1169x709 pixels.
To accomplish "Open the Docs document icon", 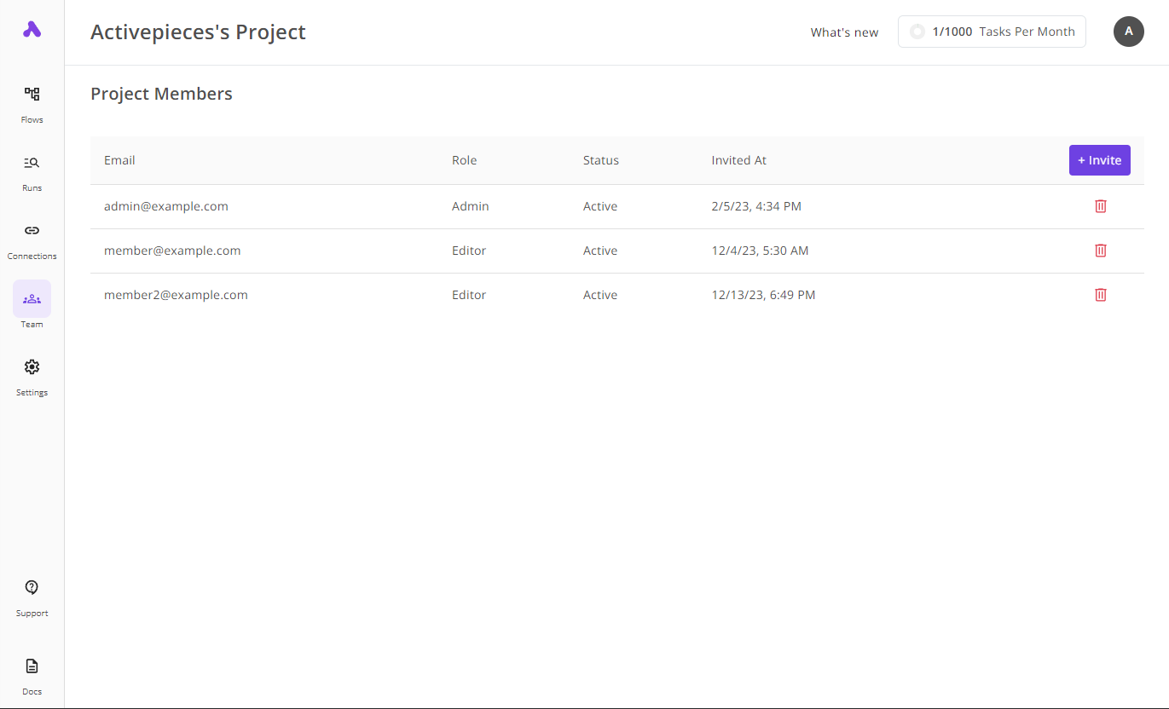I will [32, 666].
